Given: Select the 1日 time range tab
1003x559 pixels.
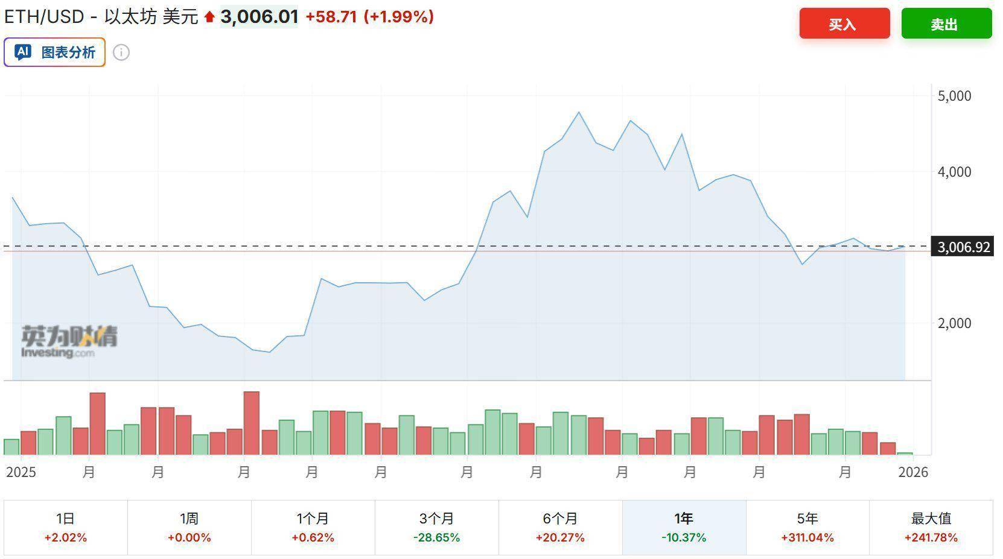Looking at the screenshot, I should click(x=66, y=527).
